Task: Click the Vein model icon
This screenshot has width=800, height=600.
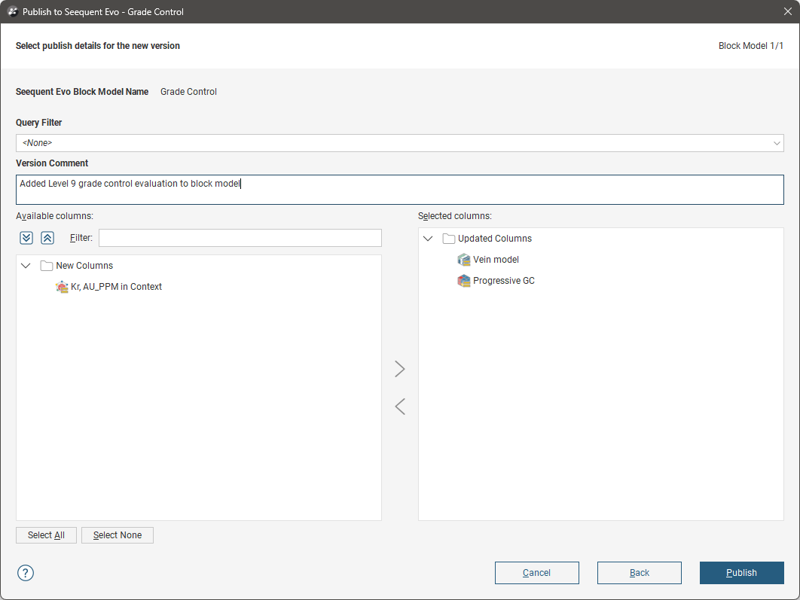Action: coord(464,260)
